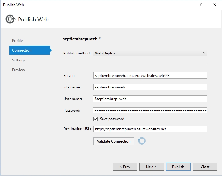The image size is (222, 176).
Task: Click the Validate Connection button
Action: pos(114,141)
